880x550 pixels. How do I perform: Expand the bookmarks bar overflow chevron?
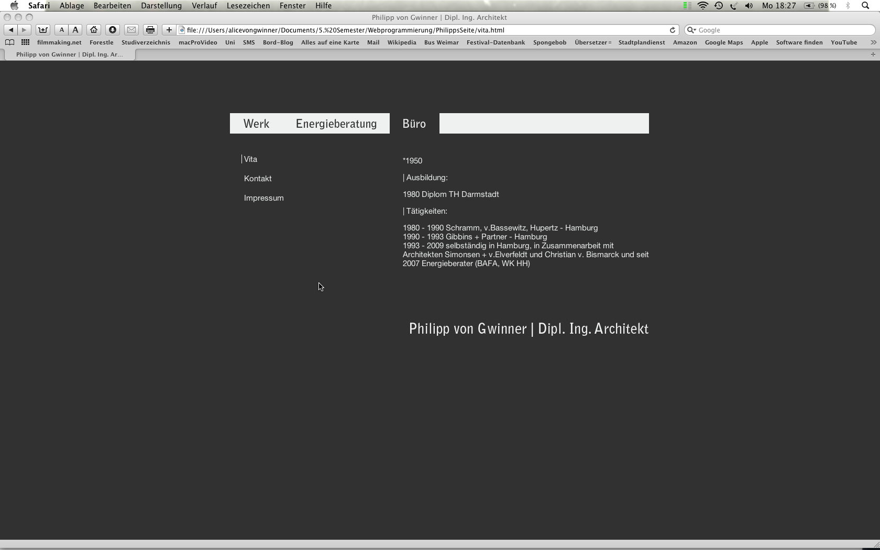click(x=873, y=42)
